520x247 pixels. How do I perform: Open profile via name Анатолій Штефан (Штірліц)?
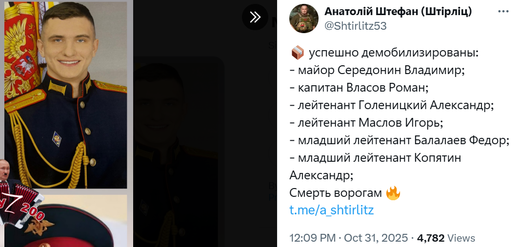398,12
